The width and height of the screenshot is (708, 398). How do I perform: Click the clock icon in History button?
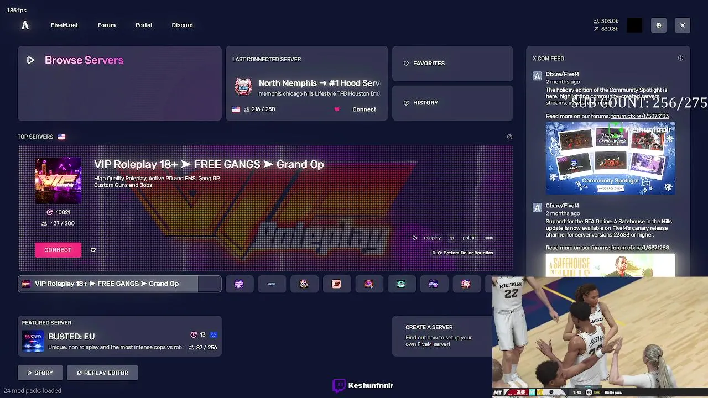pyautogui.click(x=406, y=103)
